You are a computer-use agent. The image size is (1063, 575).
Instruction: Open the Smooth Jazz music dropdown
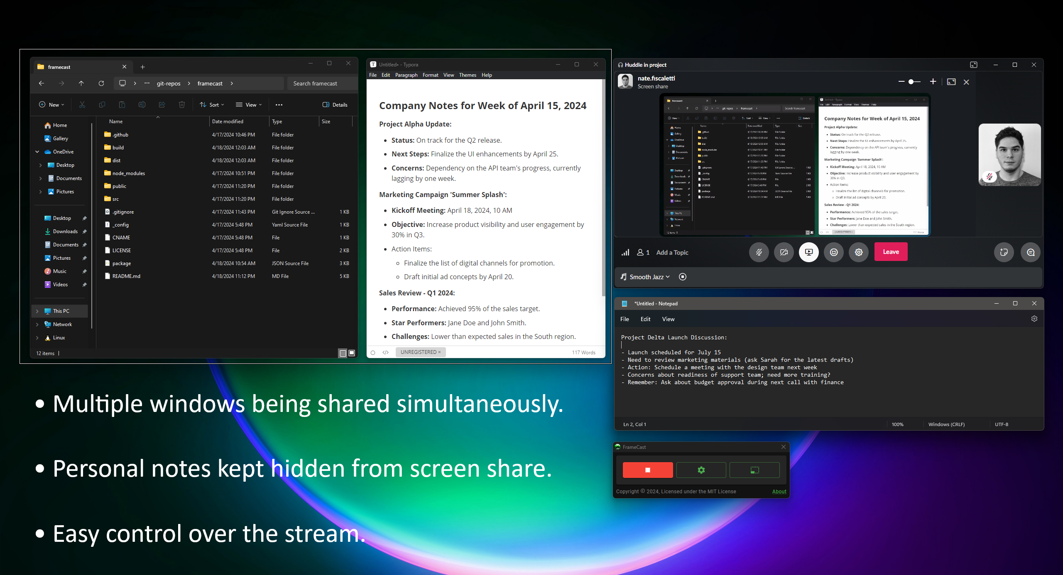pos(649,277)
